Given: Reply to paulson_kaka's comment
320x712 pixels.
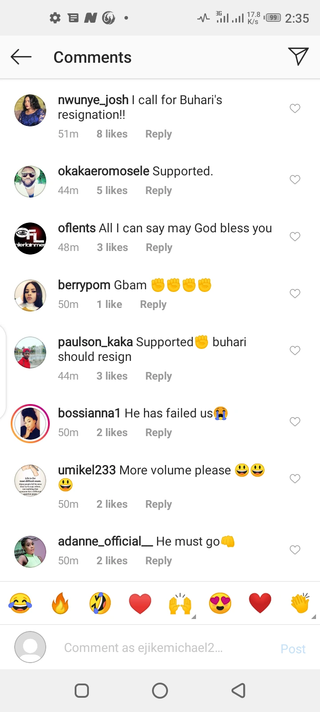Looking at the screenshot, I should click(x=158, y=376).
